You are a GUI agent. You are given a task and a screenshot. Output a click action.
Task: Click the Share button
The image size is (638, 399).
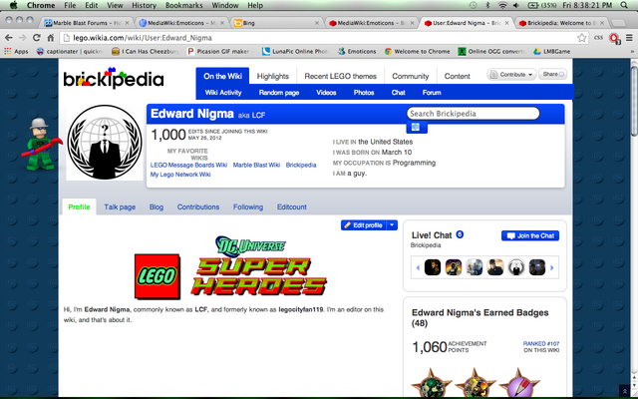click(x=552, y=74)
